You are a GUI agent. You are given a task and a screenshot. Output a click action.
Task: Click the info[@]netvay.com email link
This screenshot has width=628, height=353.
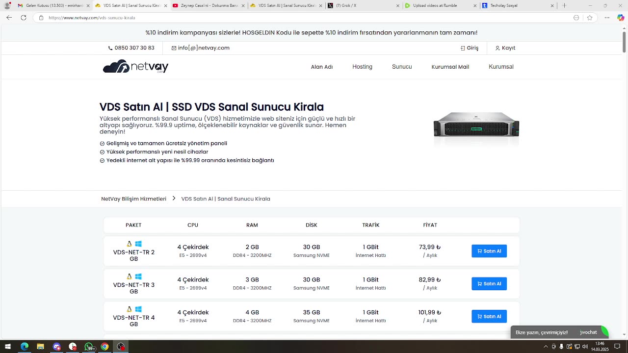point(201,48)
